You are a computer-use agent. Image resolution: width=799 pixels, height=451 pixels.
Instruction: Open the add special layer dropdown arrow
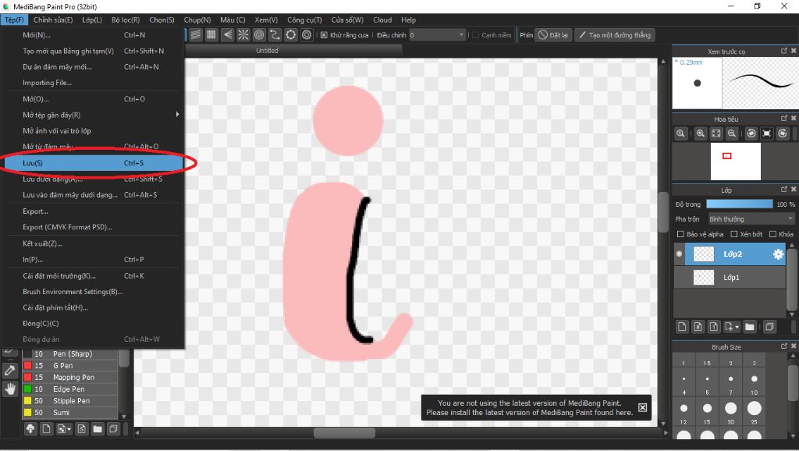(x=737, y=327)
